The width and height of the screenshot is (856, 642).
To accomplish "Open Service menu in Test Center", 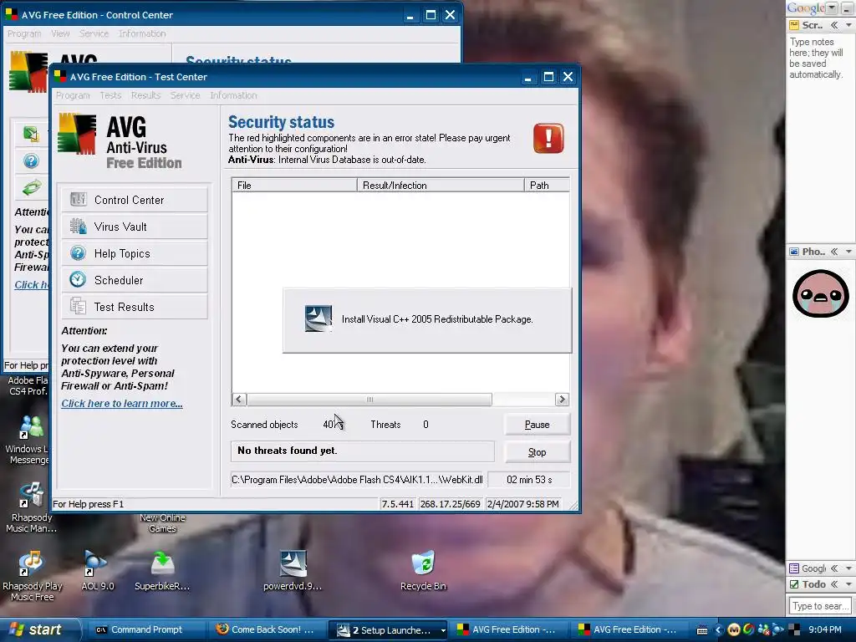I will [185, 95].
